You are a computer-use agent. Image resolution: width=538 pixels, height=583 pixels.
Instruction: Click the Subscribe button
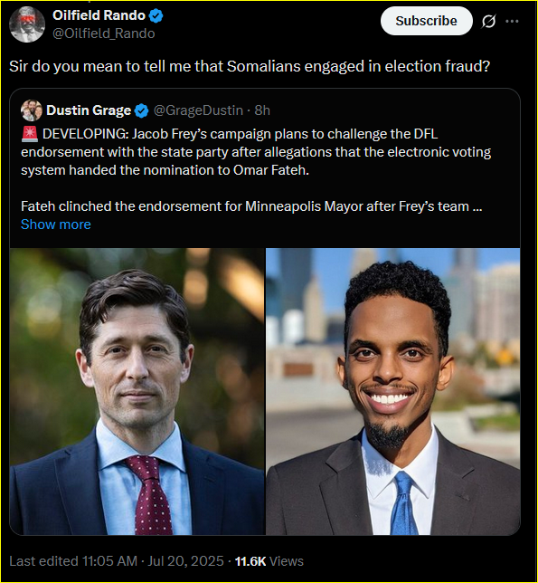tap(426, 21)
